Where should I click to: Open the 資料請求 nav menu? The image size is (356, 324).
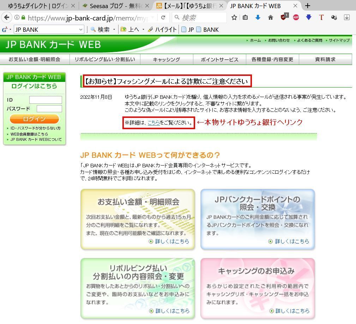pos(325,60)
